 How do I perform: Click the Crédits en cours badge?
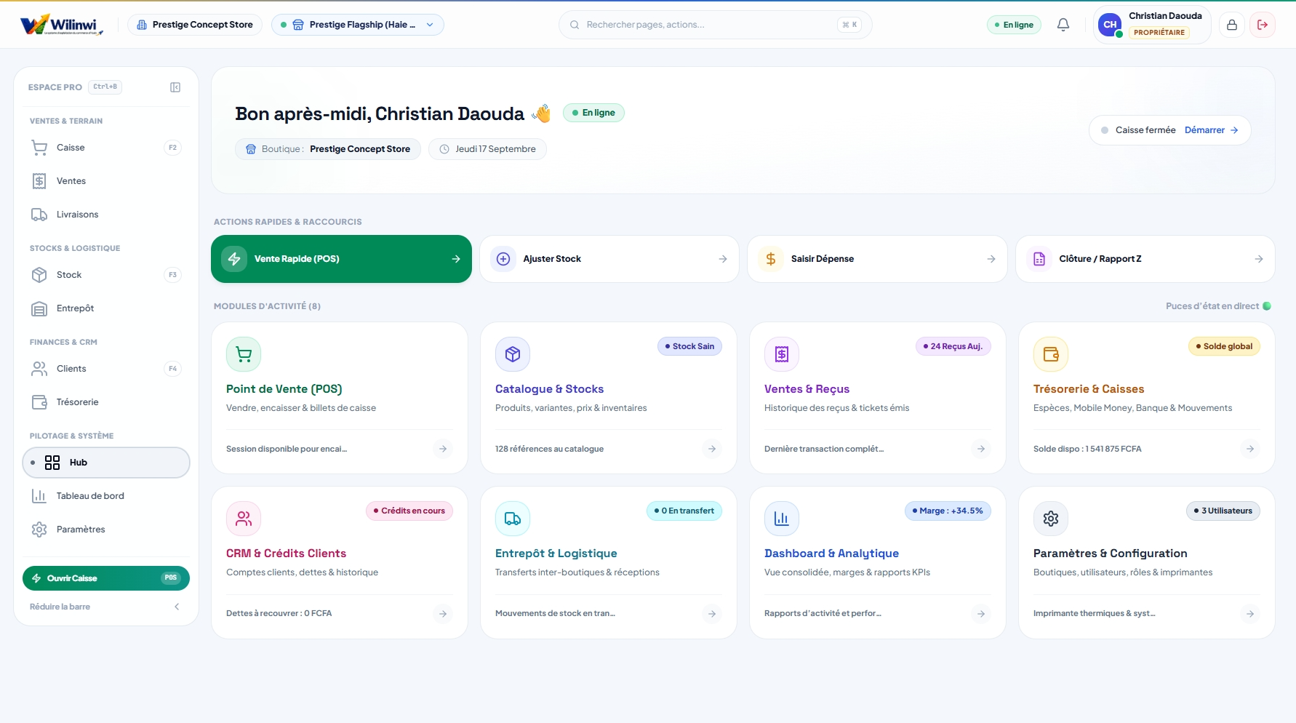coord(409,511)
